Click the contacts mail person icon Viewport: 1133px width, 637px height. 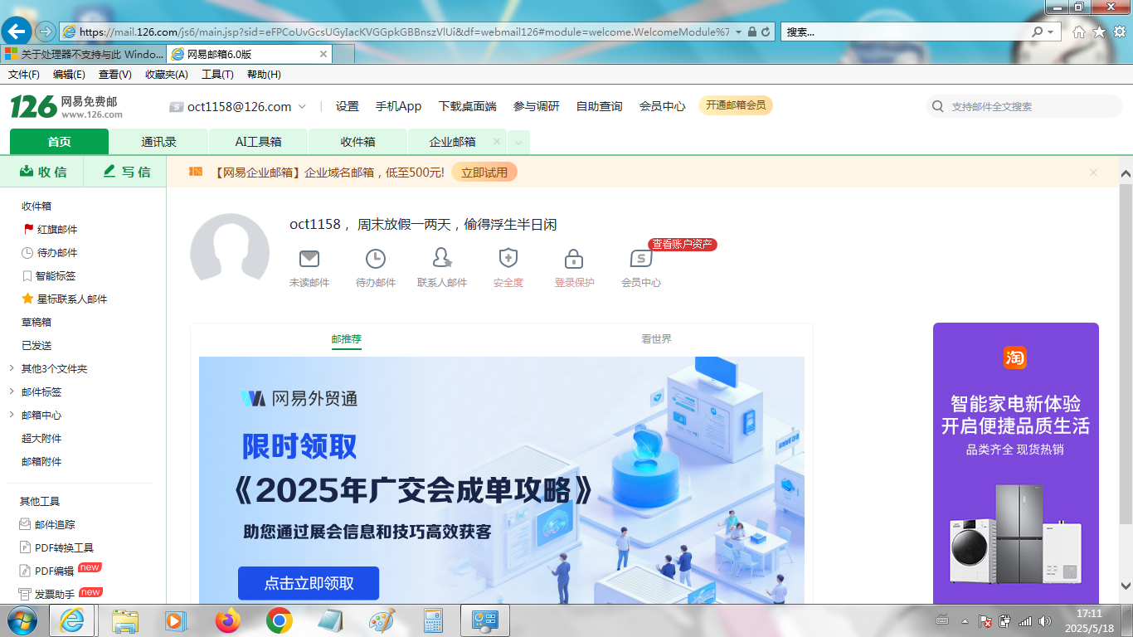coord(442,258)
